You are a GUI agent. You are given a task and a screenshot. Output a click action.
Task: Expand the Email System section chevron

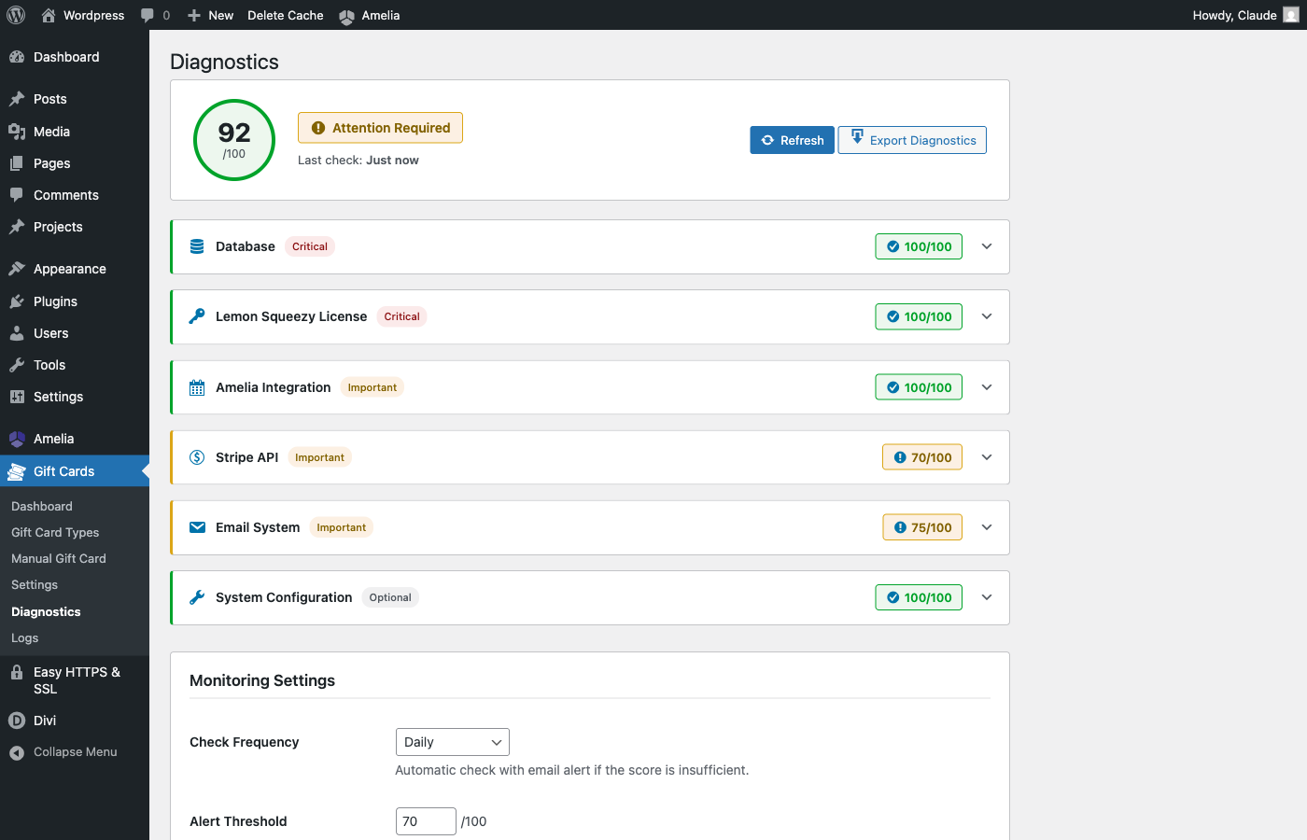[987, 527]
